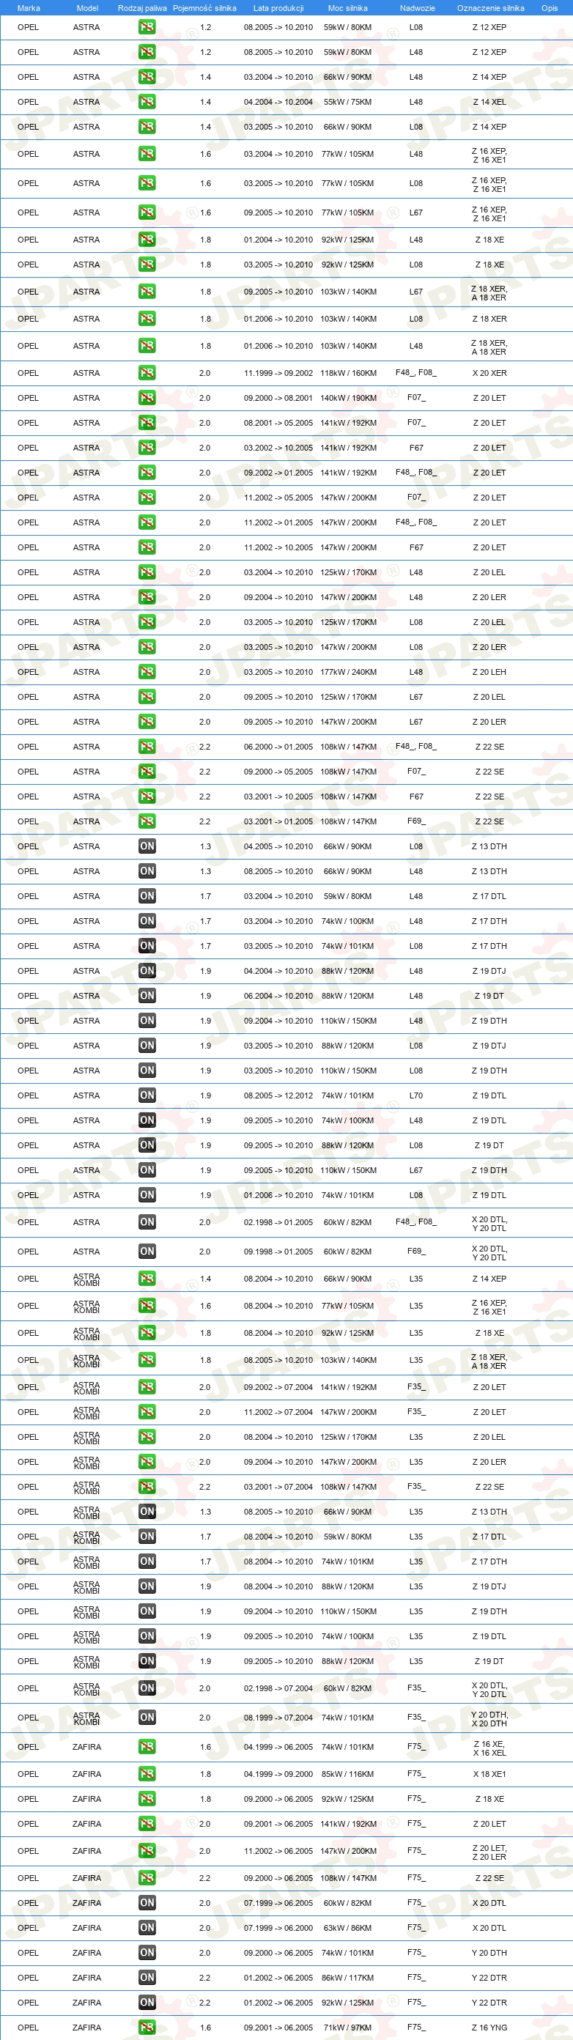This screenshot has height=2040, width=573.
Task: Click petrol icon in Zafira Z 16 YNG row
Action: click(x=147, y=2028)
